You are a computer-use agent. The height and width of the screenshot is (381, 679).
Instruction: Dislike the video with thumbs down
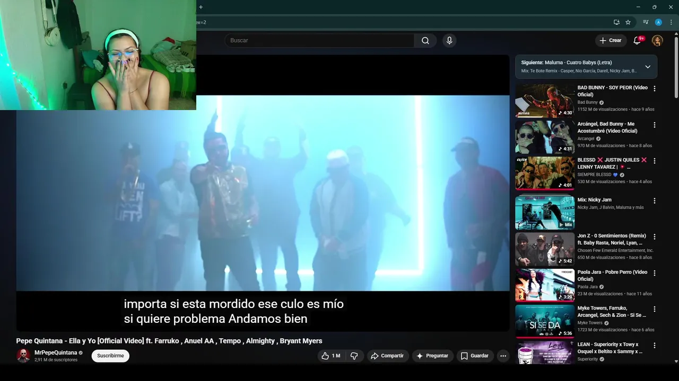point(354,356)
